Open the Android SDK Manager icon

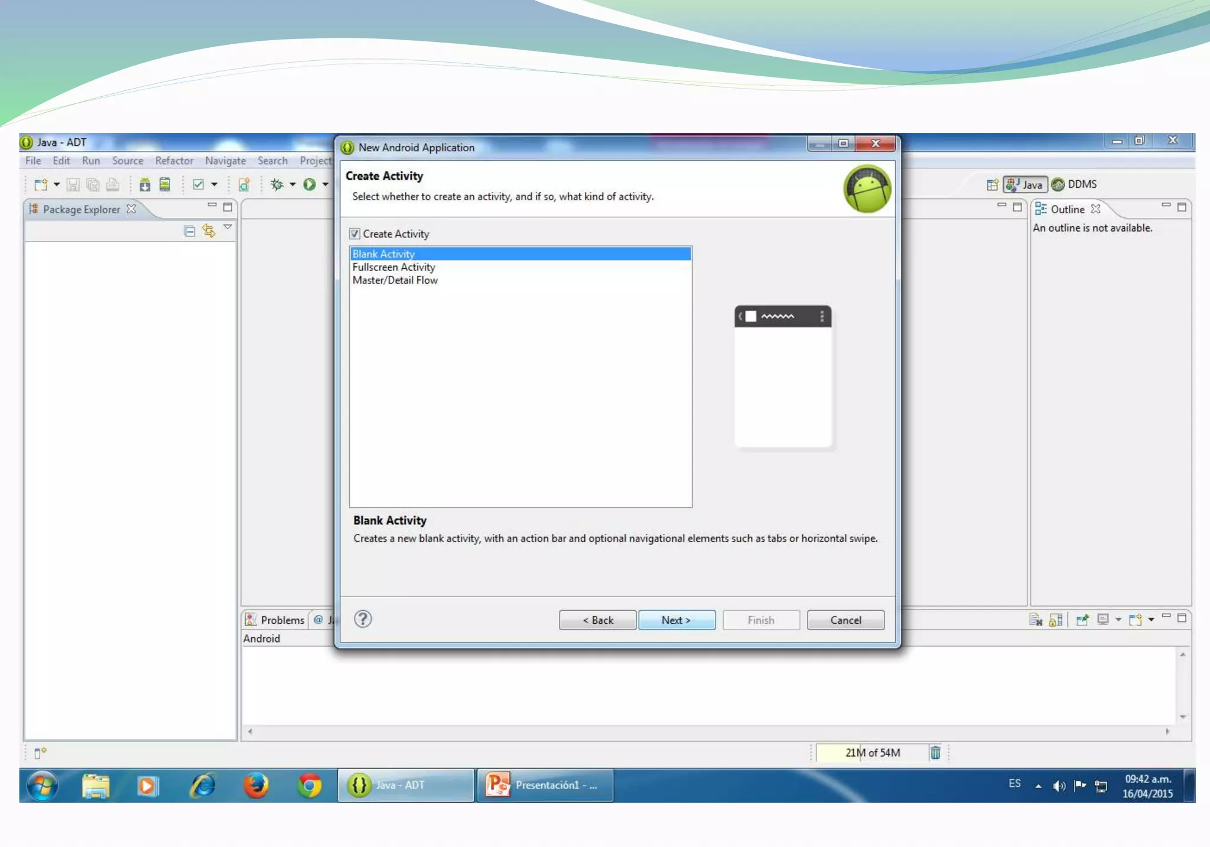[145, 185]
